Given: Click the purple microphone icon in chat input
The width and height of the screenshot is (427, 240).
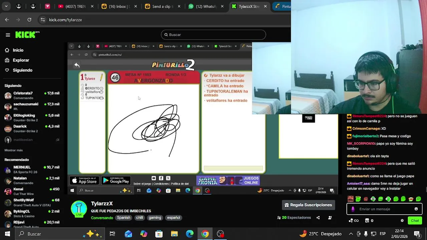Looking at the screenshot, I should coord(353,209).
